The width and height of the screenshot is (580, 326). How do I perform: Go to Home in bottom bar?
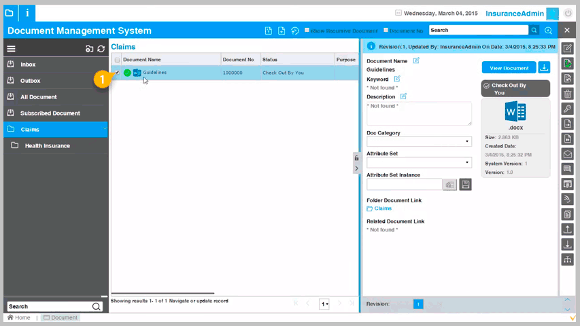19,317
